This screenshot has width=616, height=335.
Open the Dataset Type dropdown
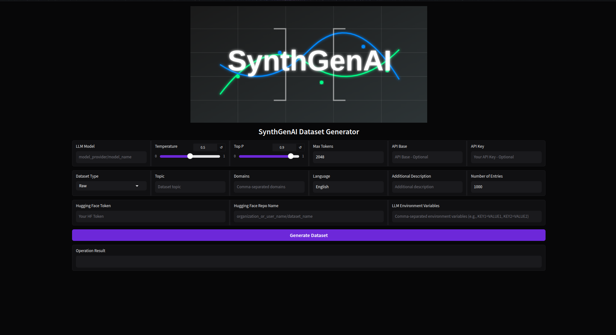pos(111,186)
